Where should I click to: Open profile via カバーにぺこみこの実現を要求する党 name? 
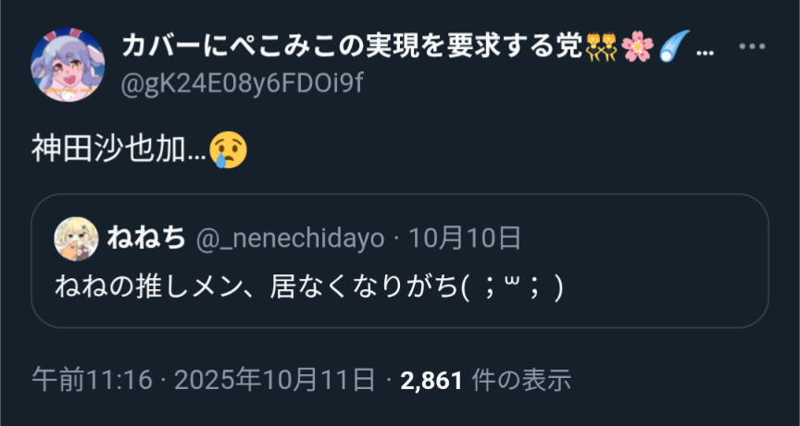(352, 47)
